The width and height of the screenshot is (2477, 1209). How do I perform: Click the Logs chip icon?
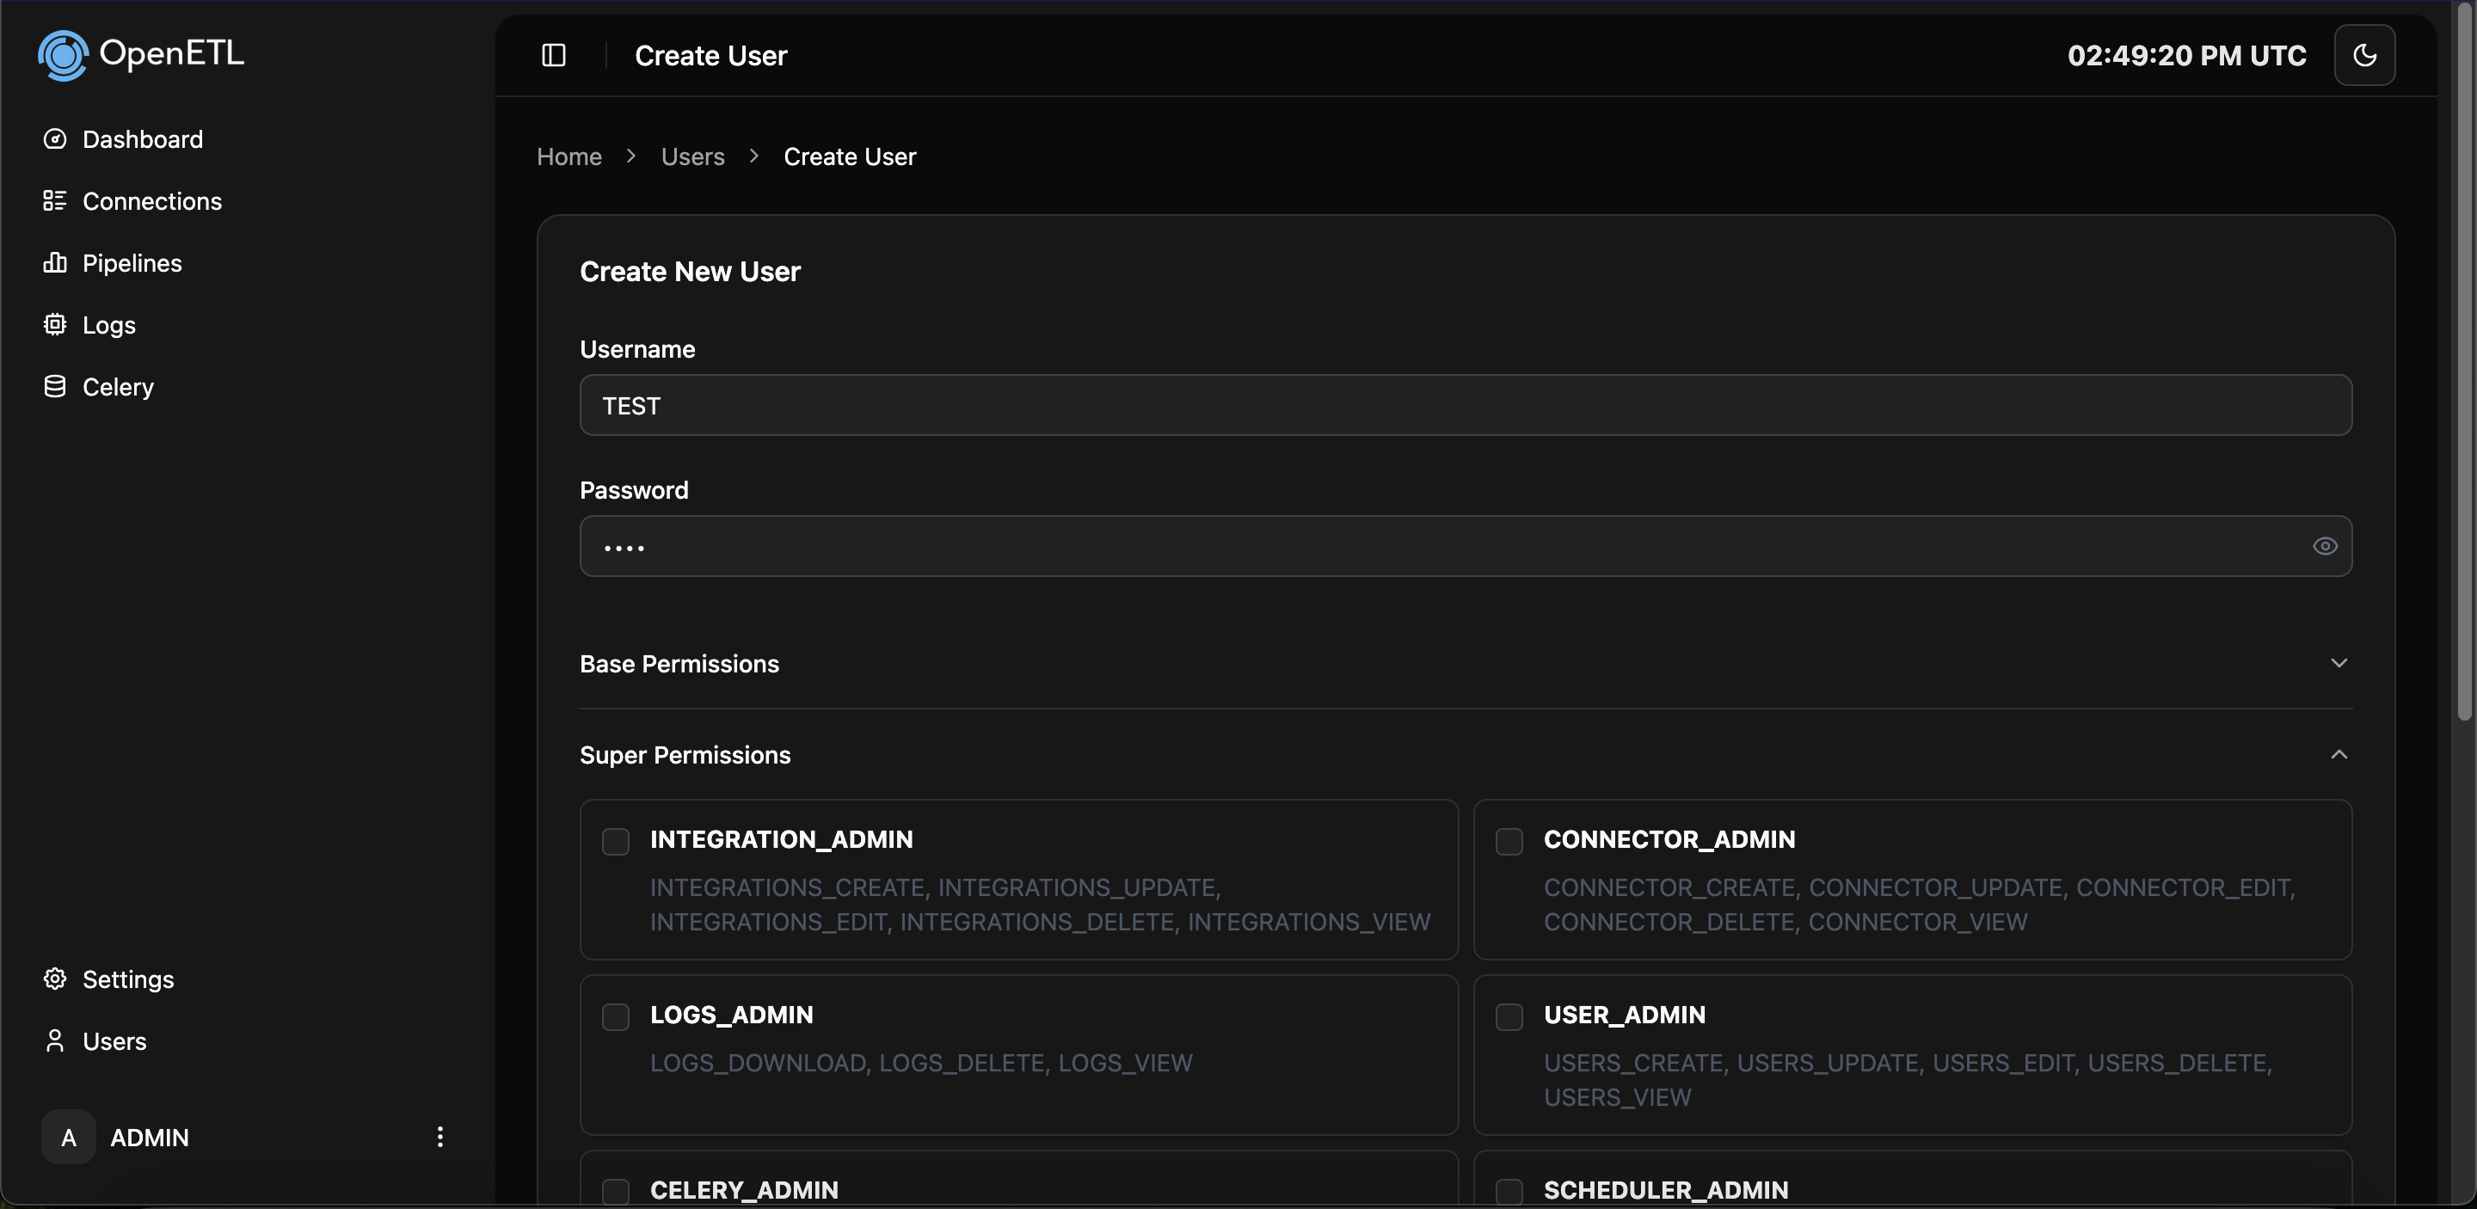point(55,325)
